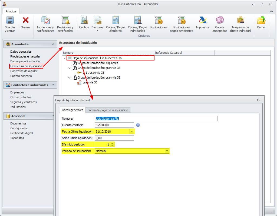This screenshot has height=216, width=277.
Task: Click the Contactos e industriales header icon
Action: pos(8,85)
